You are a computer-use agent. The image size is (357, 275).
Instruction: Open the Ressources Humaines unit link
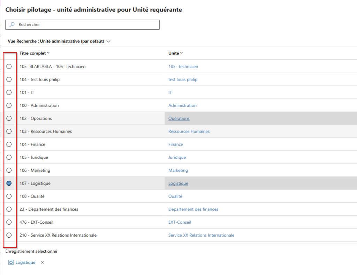click(189, 132)
